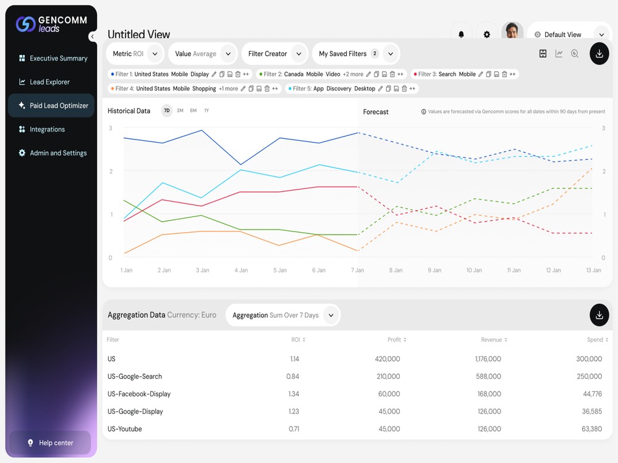Click the Gencomm leads logo
Image resolution: width=618 pixels, height=463 pixels.
coord(51,23)
